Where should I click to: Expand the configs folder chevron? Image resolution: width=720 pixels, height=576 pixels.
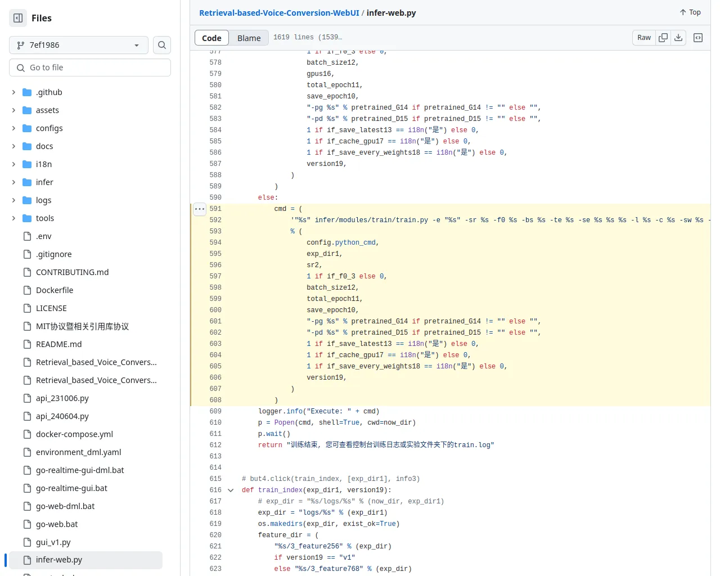(x=13, y=128)
